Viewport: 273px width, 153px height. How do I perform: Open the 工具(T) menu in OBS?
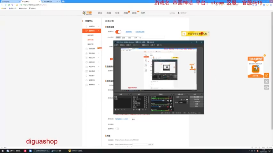point(153,45)
